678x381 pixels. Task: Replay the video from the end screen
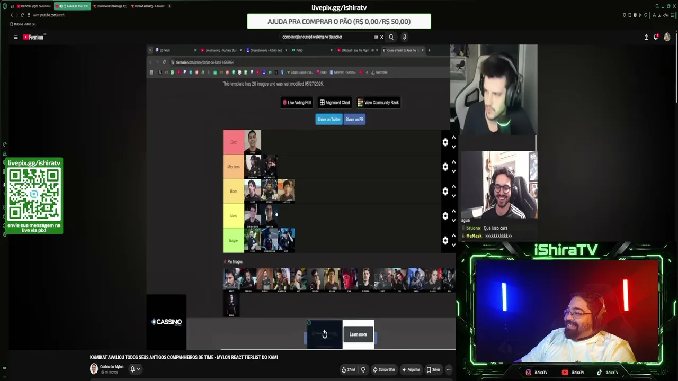325,334
